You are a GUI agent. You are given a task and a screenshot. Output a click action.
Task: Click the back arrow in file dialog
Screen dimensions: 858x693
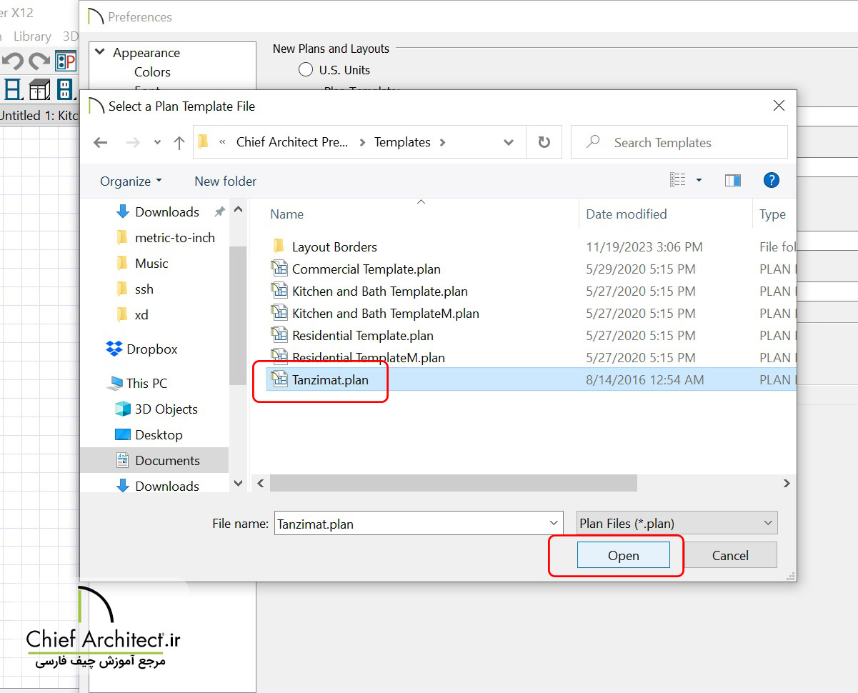pos(101,142)
